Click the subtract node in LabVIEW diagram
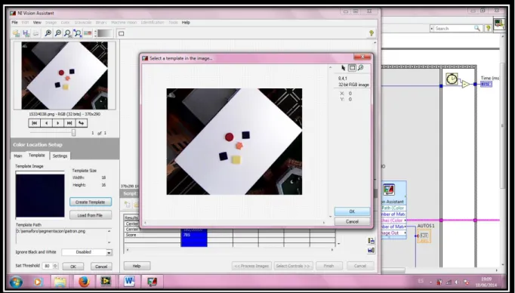 [x=465, y=85]
